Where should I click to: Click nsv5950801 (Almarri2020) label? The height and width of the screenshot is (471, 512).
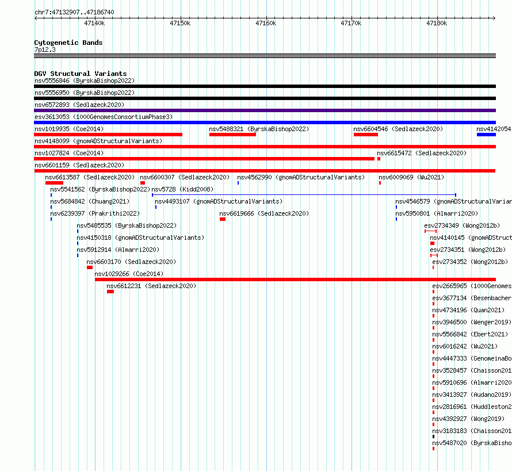[x=437, y=213]
